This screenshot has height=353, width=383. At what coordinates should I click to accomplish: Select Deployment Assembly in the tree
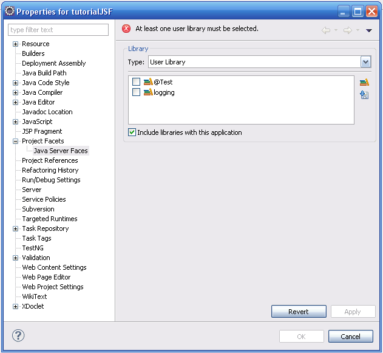click(x=54, y=63)
